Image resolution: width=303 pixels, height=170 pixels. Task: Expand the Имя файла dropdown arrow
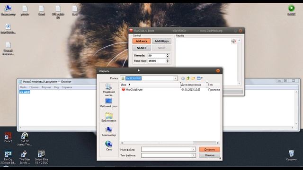[x=194, y=149]
